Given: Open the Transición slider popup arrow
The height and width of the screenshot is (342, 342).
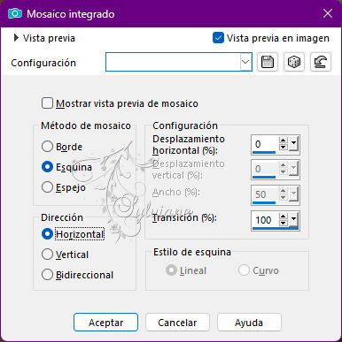Looking at the screenshot, I should point(293,219).
